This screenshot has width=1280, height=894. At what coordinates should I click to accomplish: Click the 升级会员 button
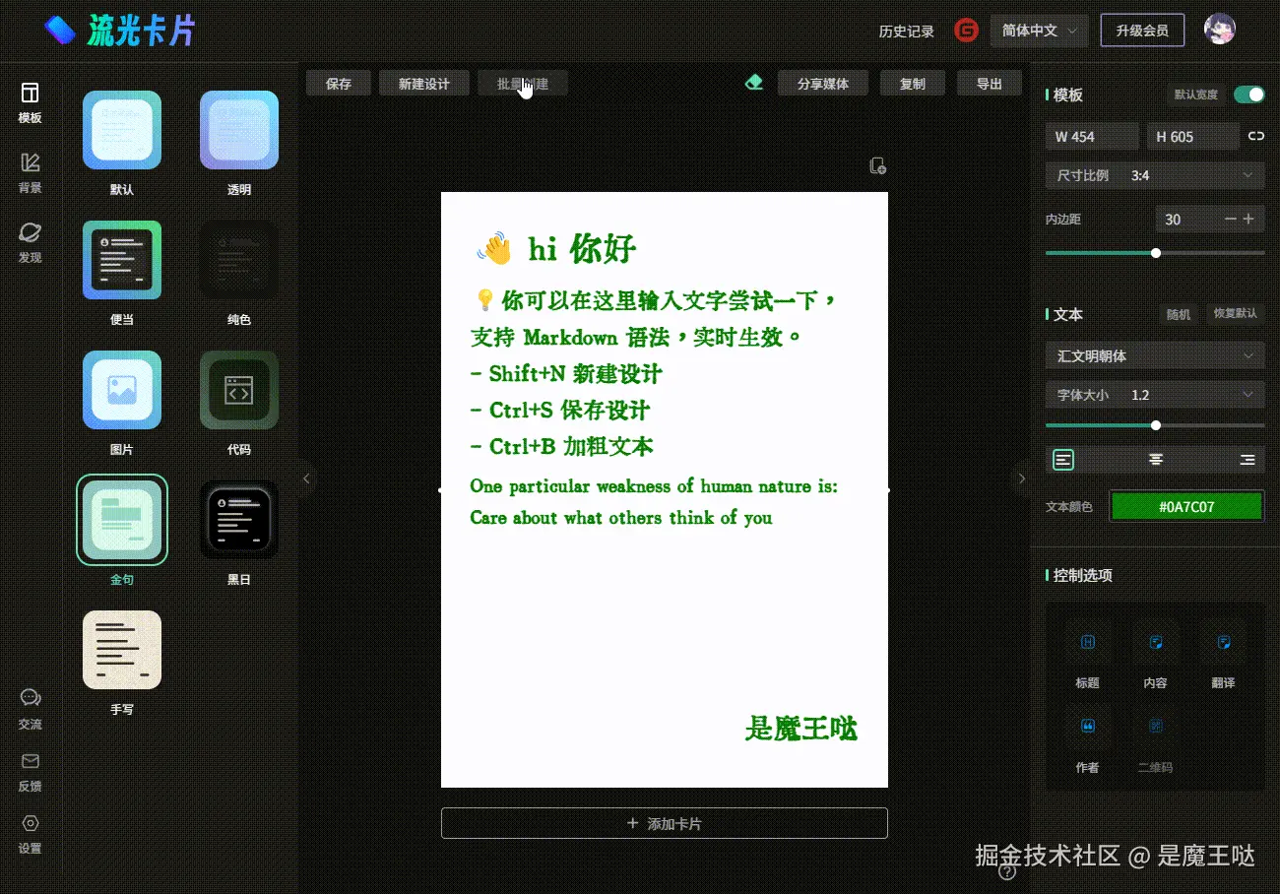(x=1142, y=31)
